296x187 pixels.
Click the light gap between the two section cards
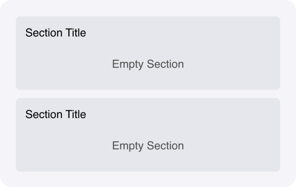tap(148, 94)
